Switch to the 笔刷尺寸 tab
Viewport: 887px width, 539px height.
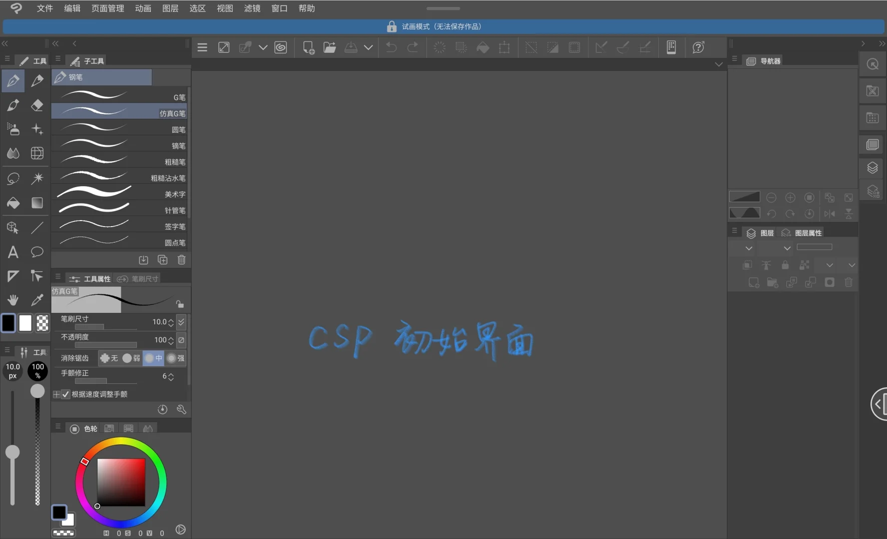pos(138,278)
